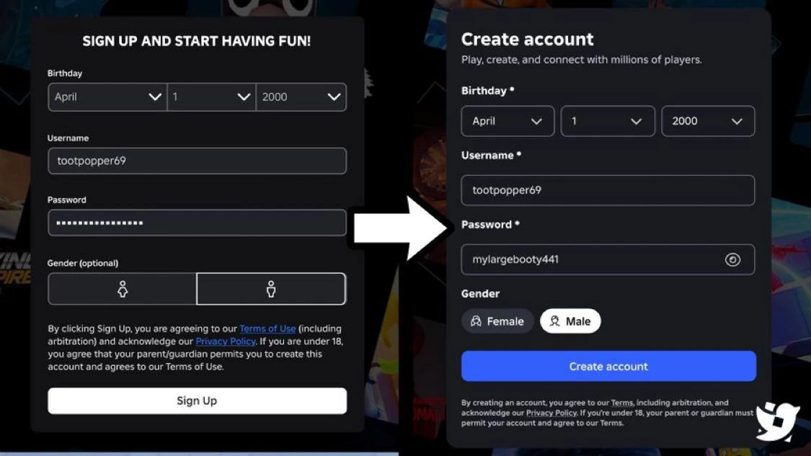Expand the April month dropdown in Create account

point(508,121)
